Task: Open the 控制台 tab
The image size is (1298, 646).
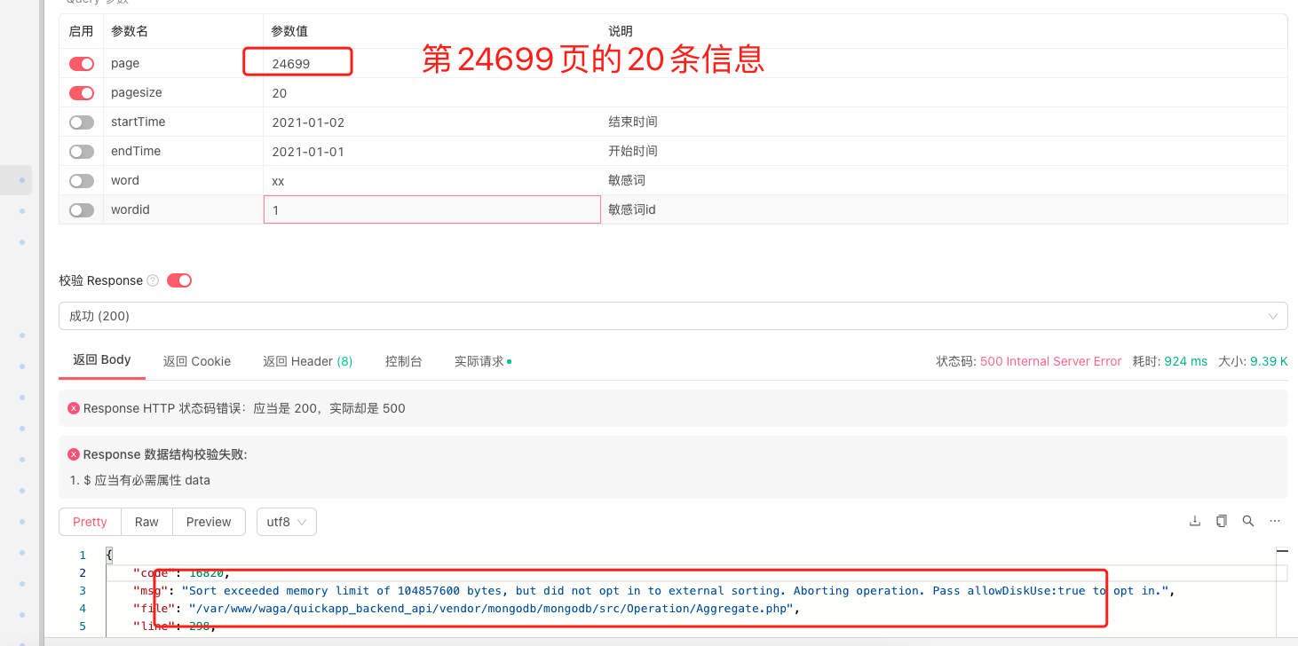Action: (x=403, y=360)
